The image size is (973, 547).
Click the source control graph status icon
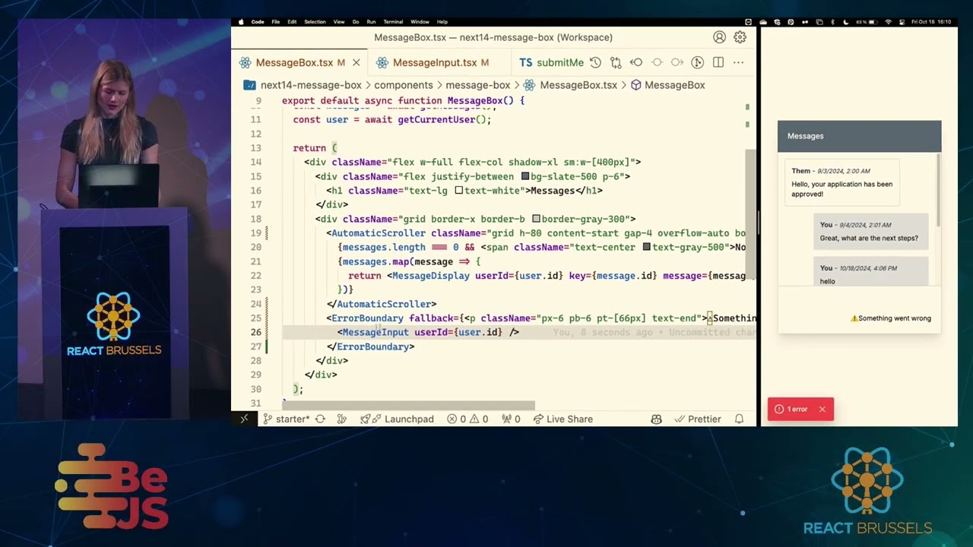click(341, 419)
